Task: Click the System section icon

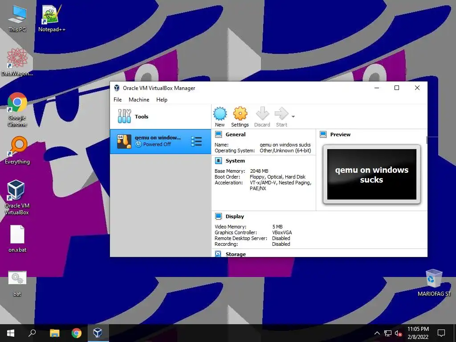Action: tap(218, 160)
